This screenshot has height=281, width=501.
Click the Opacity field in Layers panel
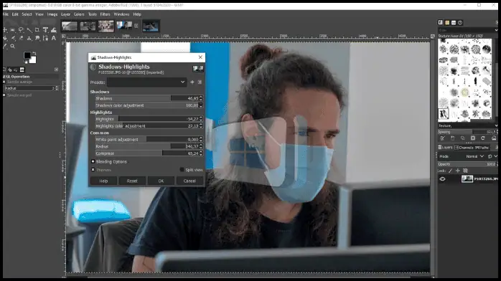tap(468, 164)
